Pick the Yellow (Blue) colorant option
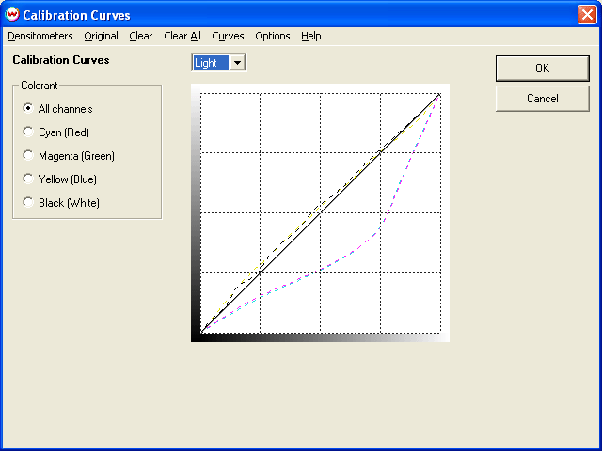The height and width of the screenshot is (451, 602). click(x=28, y=179)
